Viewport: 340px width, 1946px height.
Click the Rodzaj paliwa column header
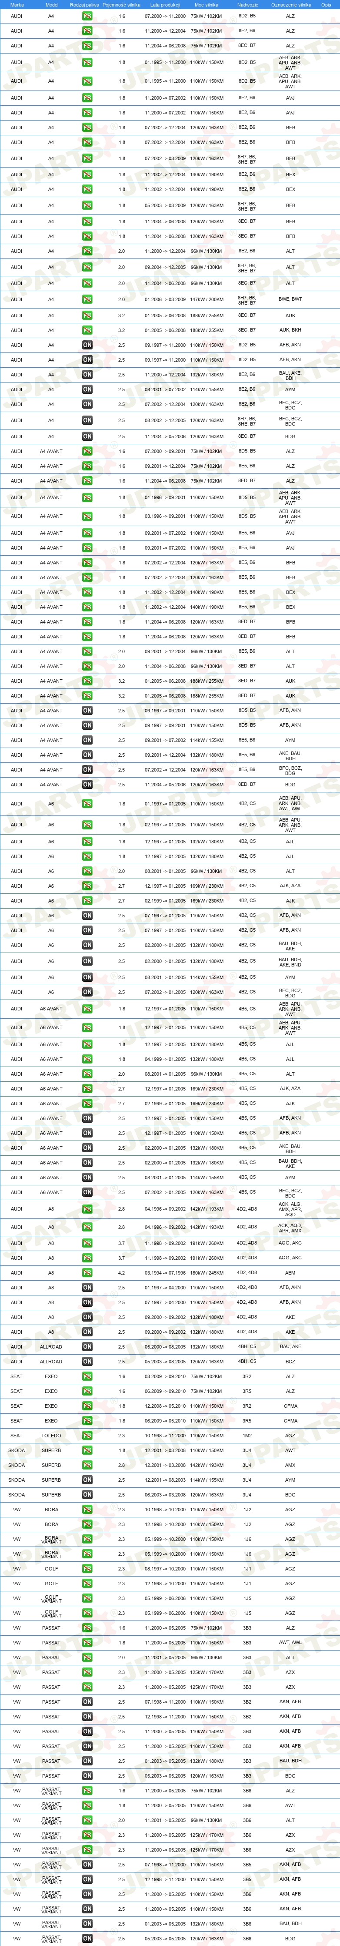[x=84, y=4]
